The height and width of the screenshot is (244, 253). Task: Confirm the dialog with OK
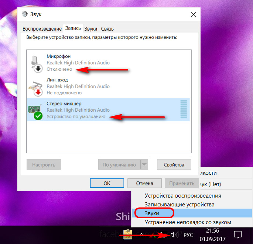click(x=107, y=183)
